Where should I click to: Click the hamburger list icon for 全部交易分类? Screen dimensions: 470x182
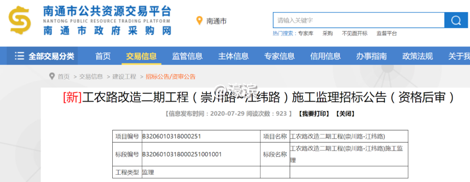point(19,56)
